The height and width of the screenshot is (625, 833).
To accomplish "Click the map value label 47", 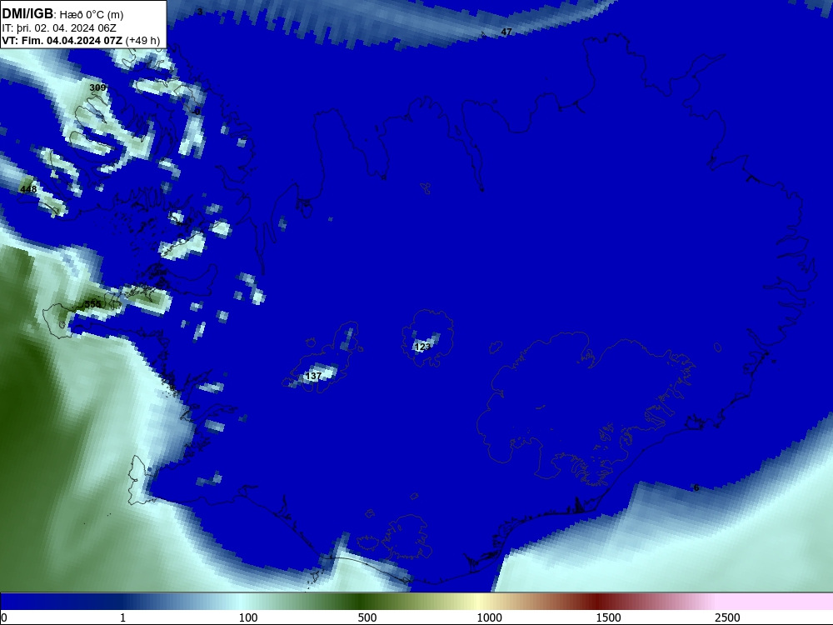I will pos(506,32).
